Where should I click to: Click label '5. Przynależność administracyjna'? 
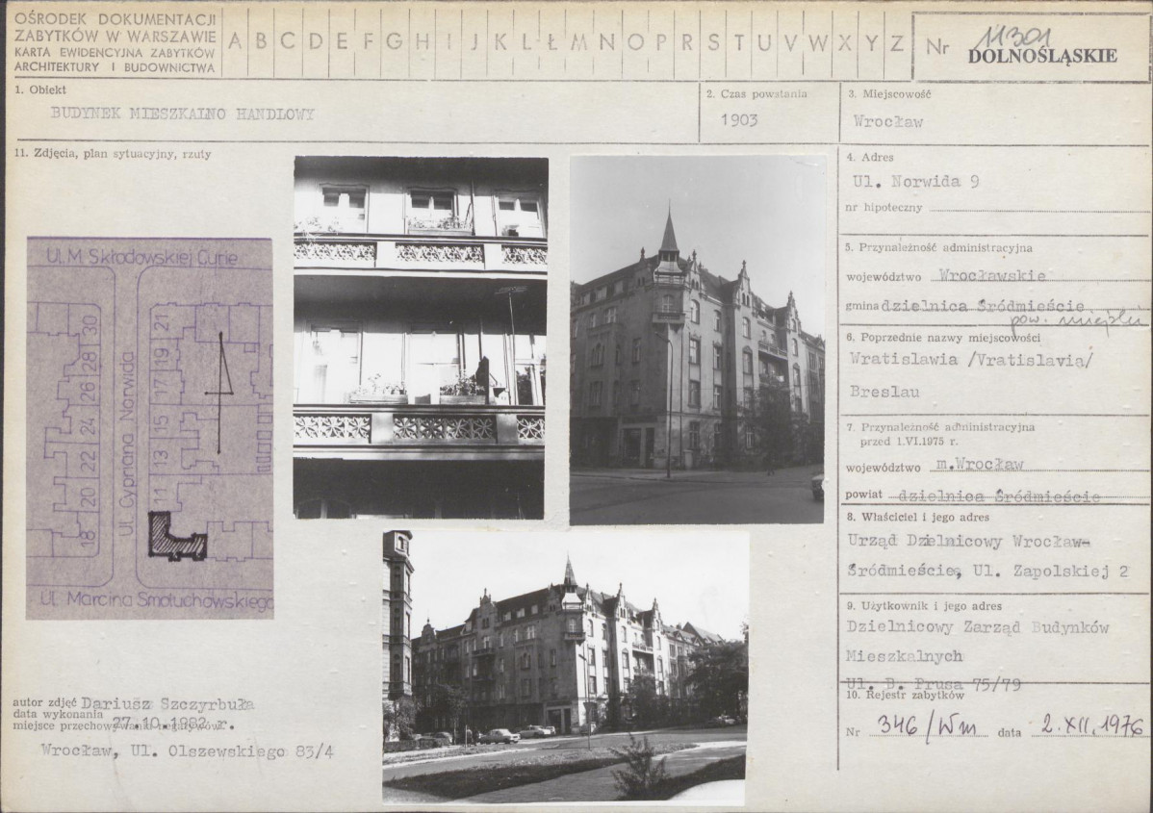[938, 247]
